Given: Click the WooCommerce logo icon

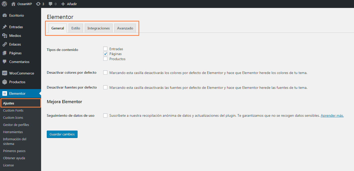Looking at the screenshot, I should [x=4, y=73].
